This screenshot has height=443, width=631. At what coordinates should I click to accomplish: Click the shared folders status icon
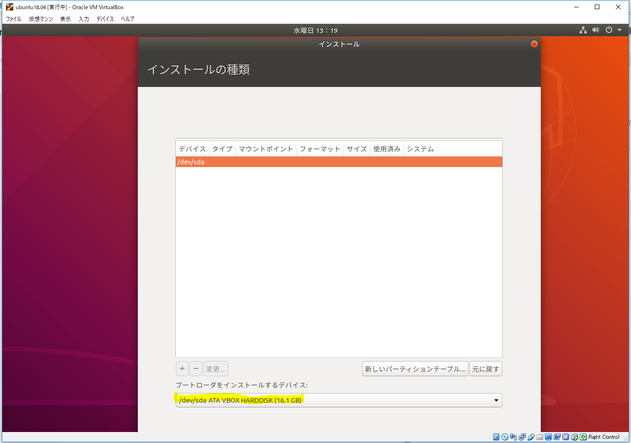[540, 437]
